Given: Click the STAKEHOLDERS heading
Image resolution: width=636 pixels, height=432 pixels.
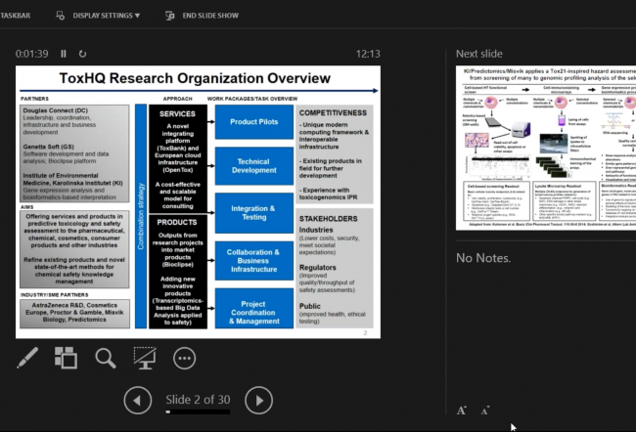Looking at the screenshot, I should pos(328,219).
